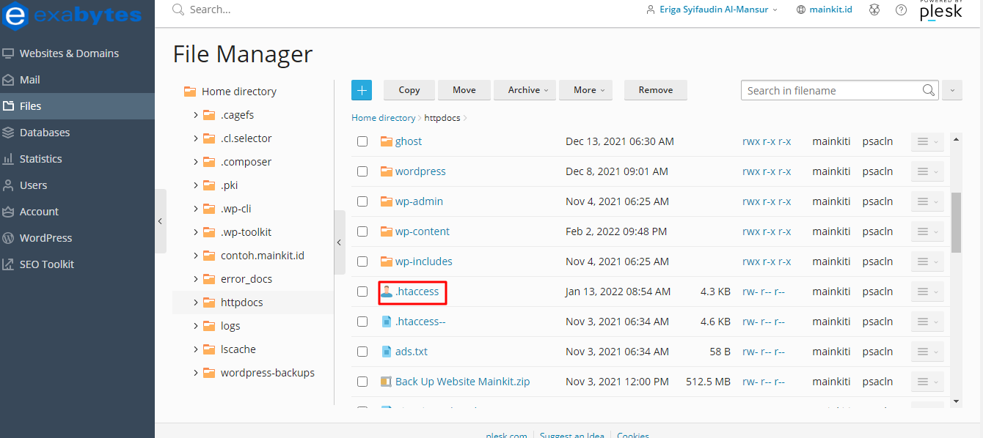Check the checkbox for the wordpress folder
This screenshot has width=983, height=438.
[x=362, y=171]
